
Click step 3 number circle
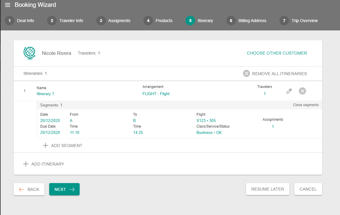click(101, 21)
